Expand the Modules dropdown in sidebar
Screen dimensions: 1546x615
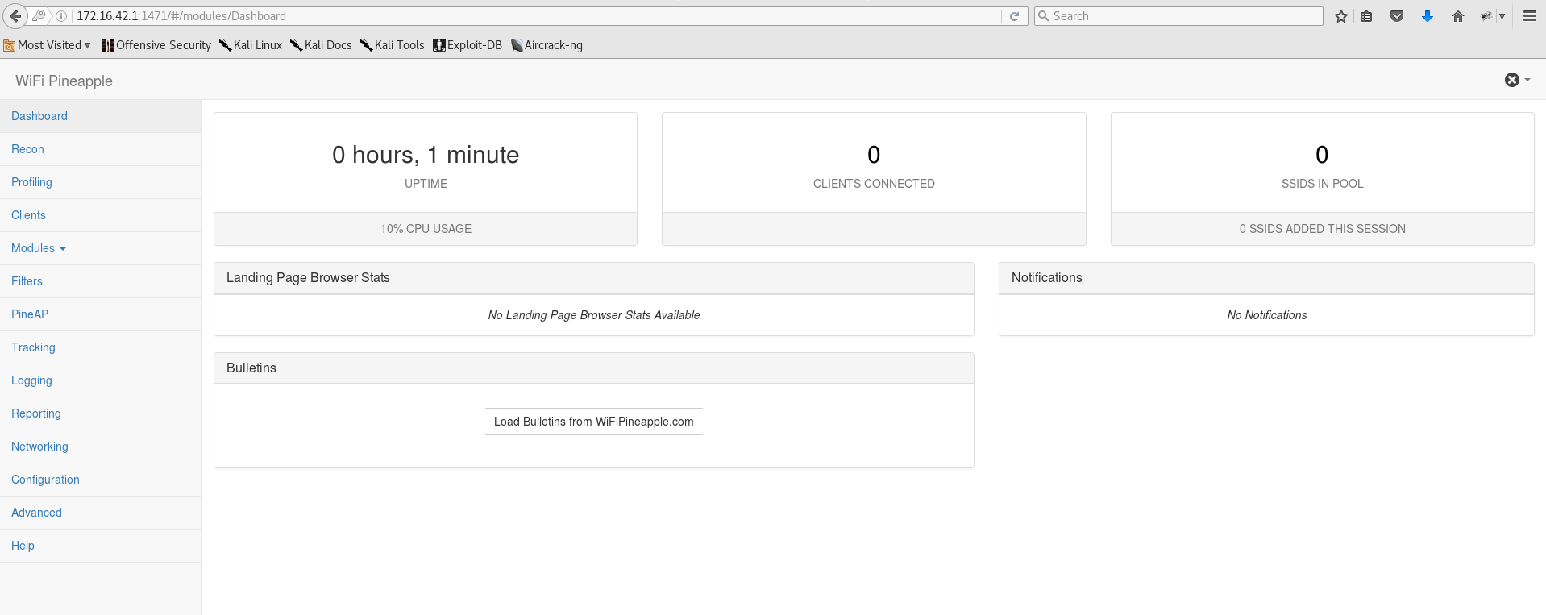point(38,248)
